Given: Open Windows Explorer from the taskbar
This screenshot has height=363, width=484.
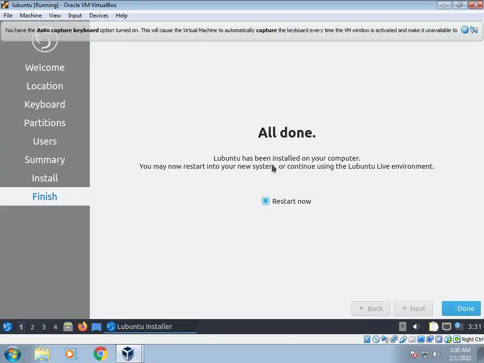Looking at the screenshot, I should (x=42, y=354).
